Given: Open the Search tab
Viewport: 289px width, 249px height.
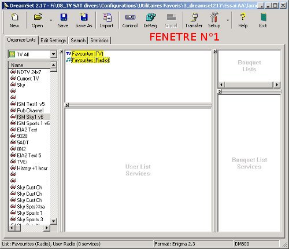Looking at the screenshot, I should [x=78, y=41].
